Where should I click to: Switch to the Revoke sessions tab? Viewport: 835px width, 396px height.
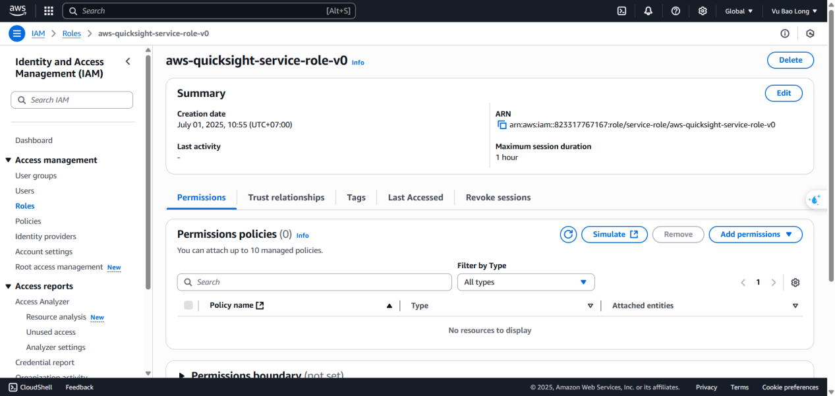pyautogui.click(x=498, y=197)
